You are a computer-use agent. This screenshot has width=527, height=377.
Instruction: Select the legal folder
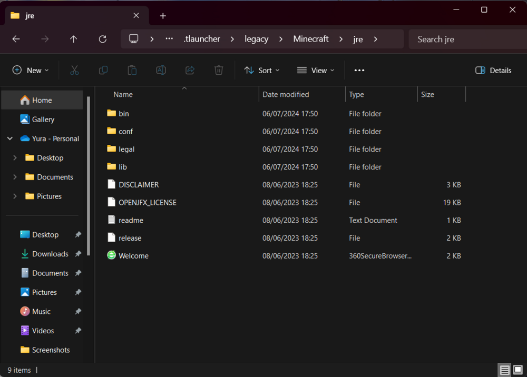121,149
